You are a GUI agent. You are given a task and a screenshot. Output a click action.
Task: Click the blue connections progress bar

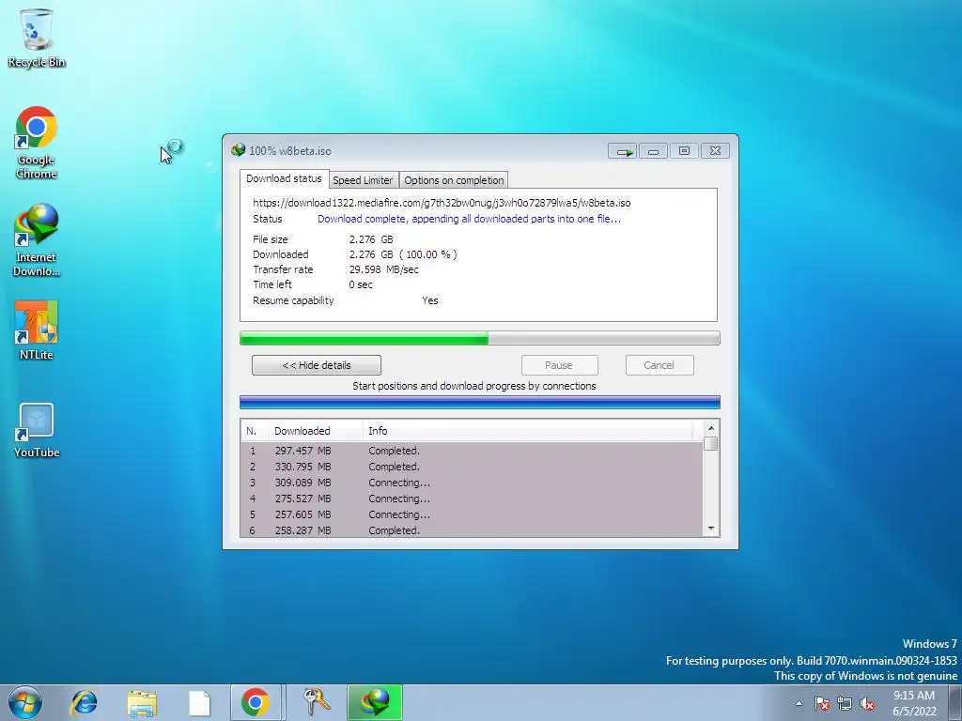[480, 402]
